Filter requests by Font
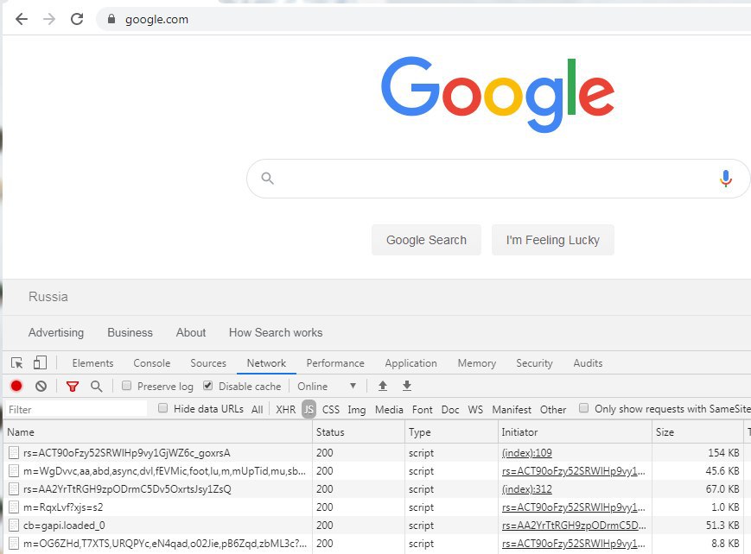Screen dimensions: 751x554 423,410
